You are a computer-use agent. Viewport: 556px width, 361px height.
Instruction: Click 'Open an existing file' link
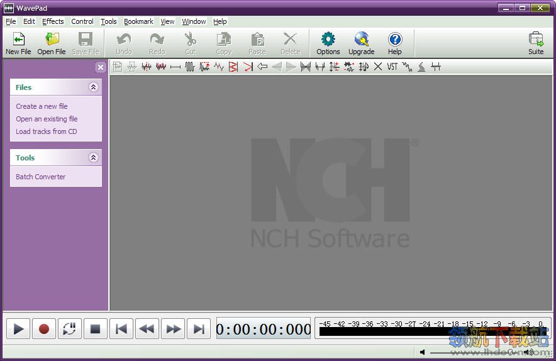(47, 119)
